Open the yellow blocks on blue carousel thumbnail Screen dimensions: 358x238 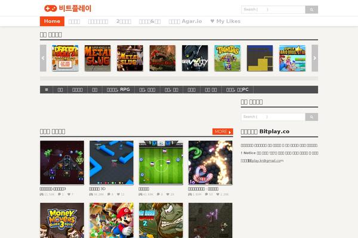click(260, 58)
